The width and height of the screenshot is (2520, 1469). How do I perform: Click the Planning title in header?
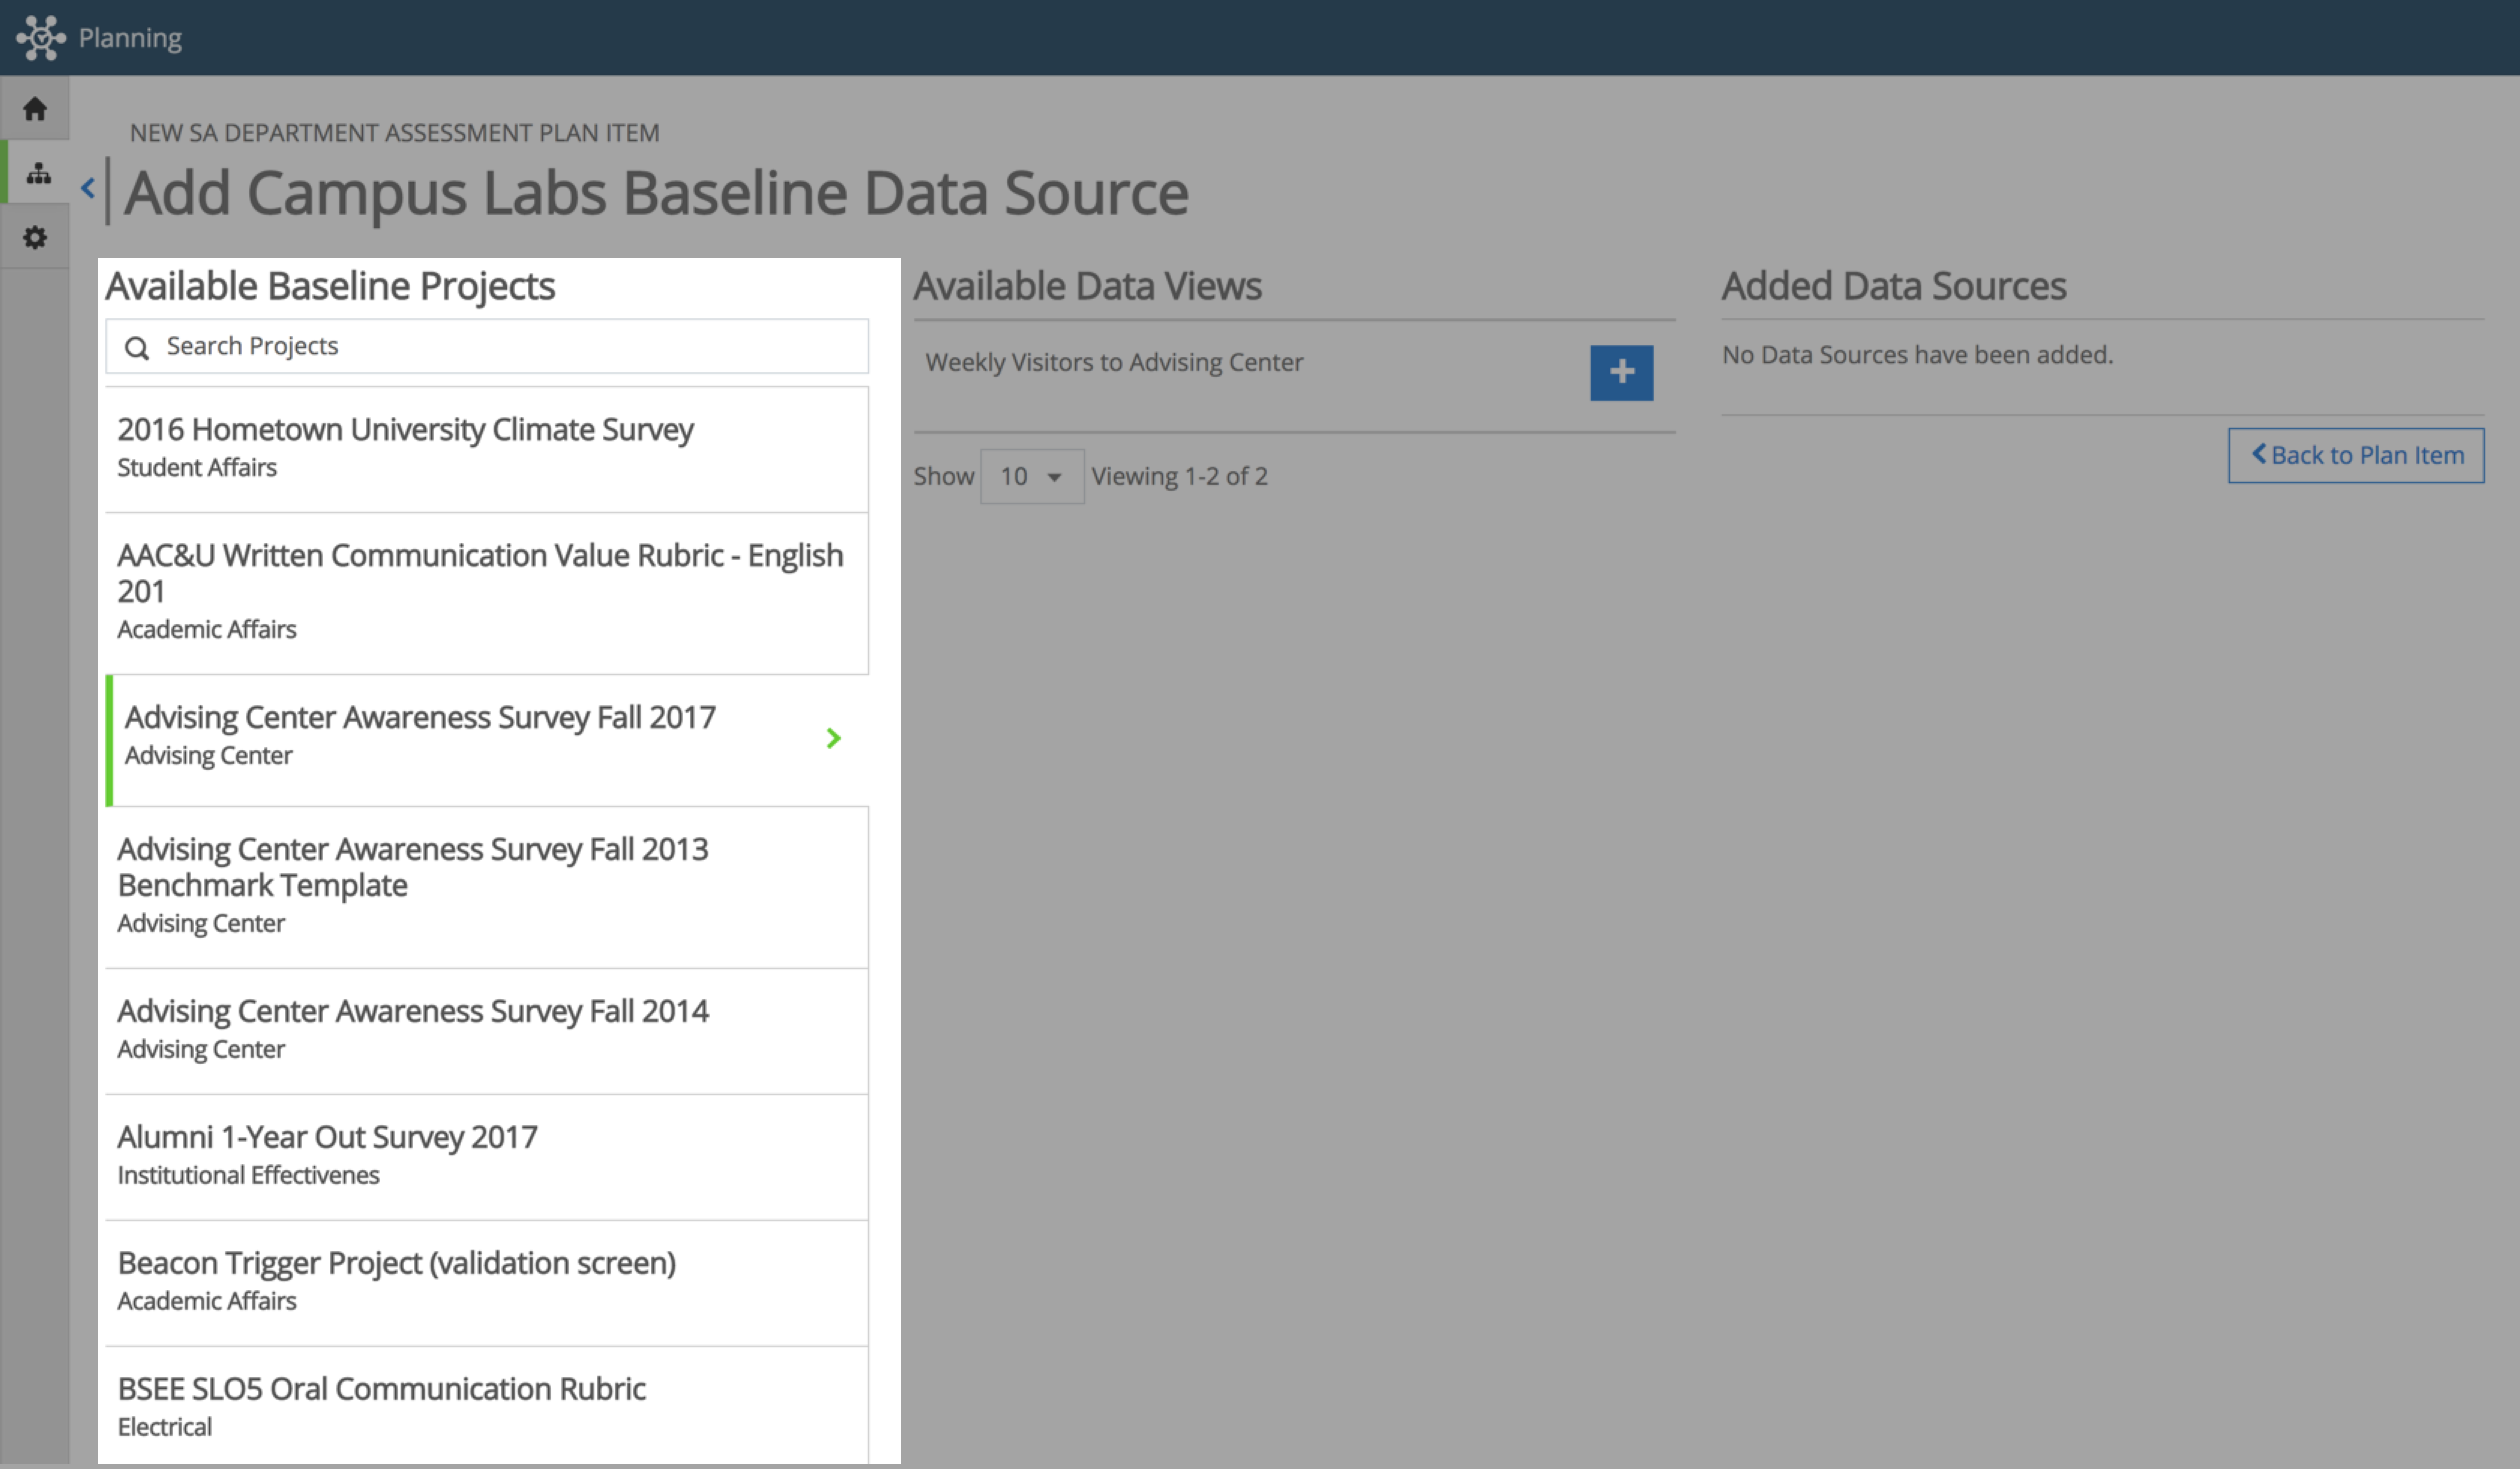tap(130, 38)
